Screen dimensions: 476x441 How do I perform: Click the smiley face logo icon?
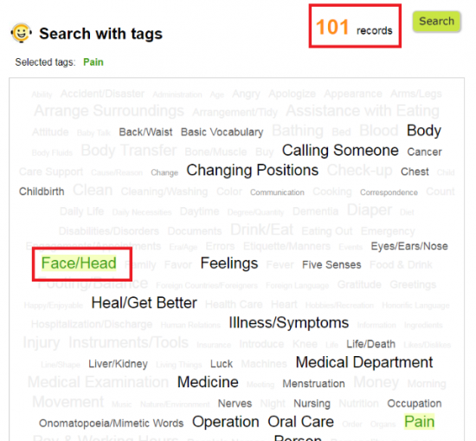click(x=22, y=33)
